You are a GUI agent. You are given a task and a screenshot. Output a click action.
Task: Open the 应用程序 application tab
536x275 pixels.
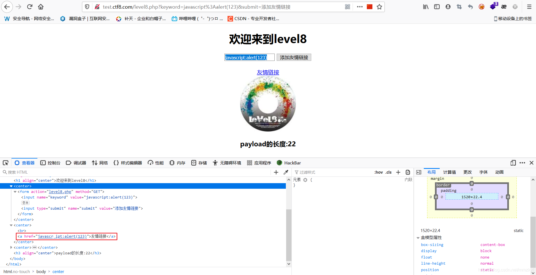click(259, 163)
